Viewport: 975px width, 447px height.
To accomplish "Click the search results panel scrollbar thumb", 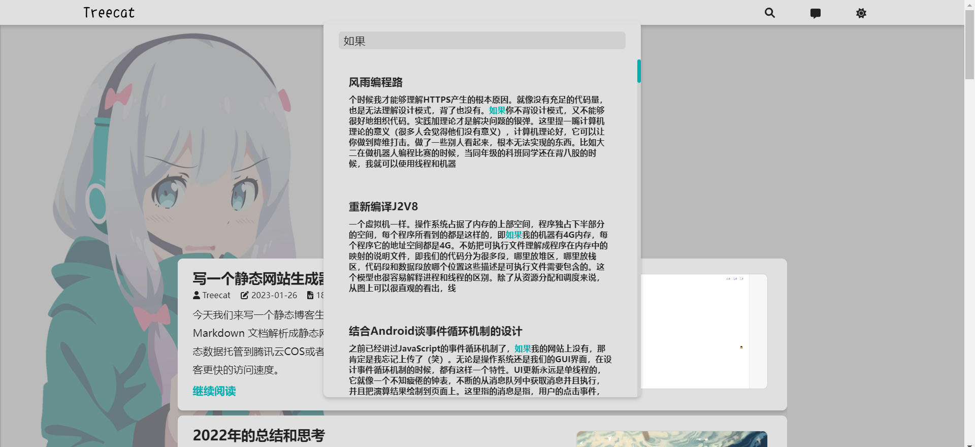I will click(639, 71).
